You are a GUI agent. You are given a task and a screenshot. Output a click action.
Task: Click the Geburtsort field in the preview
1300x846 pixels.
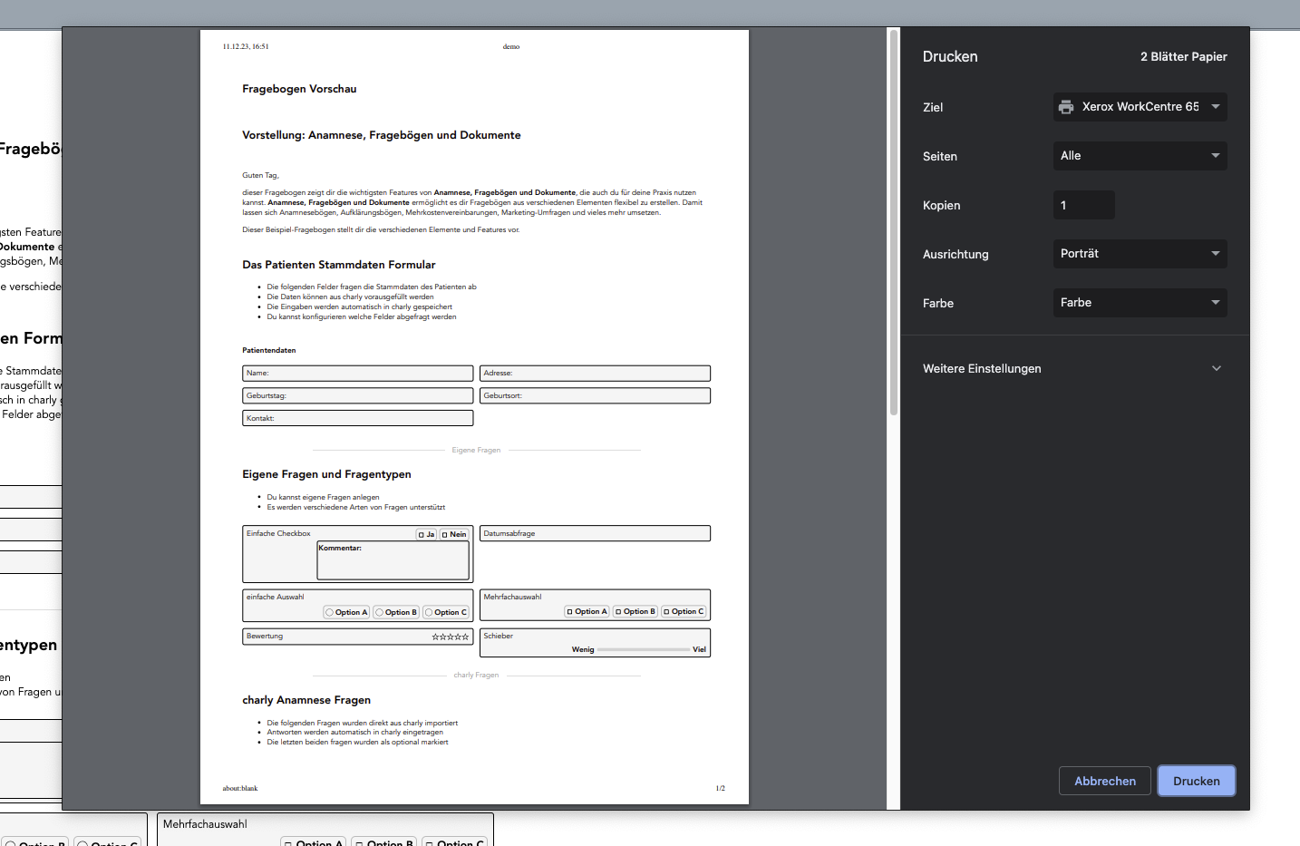coord(595,396)
